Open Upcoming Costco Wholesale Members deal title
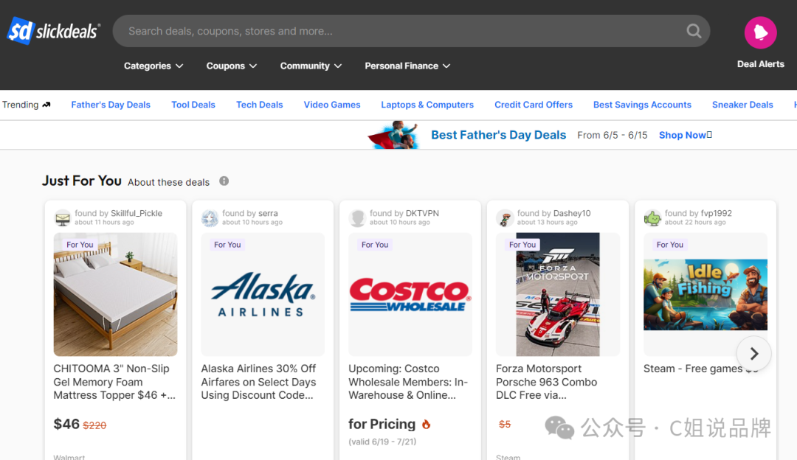This screenshot has width=797, height=460. [x=408, y=382]
